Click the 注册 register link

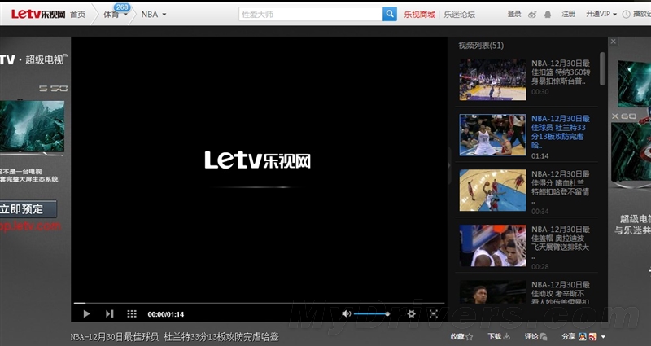click(568, 14)
